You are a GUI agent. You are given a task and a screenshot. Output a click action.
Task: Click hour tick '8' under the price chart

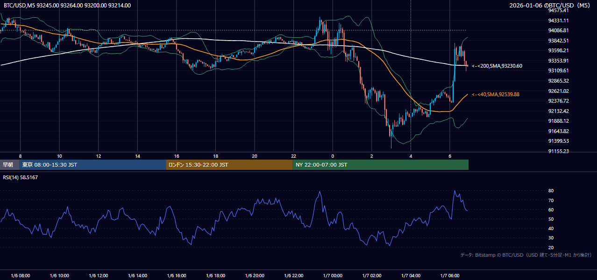click(x=20, y=156)
